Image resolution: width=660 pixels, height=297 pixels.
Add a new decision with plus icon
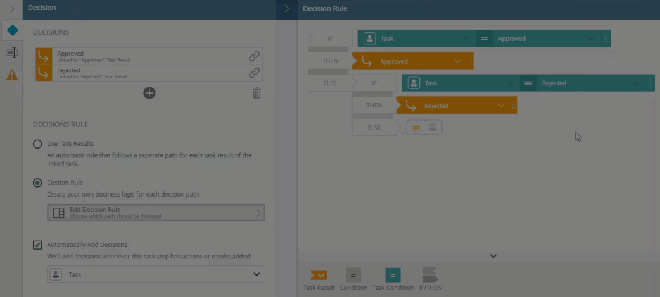[149, 93]
